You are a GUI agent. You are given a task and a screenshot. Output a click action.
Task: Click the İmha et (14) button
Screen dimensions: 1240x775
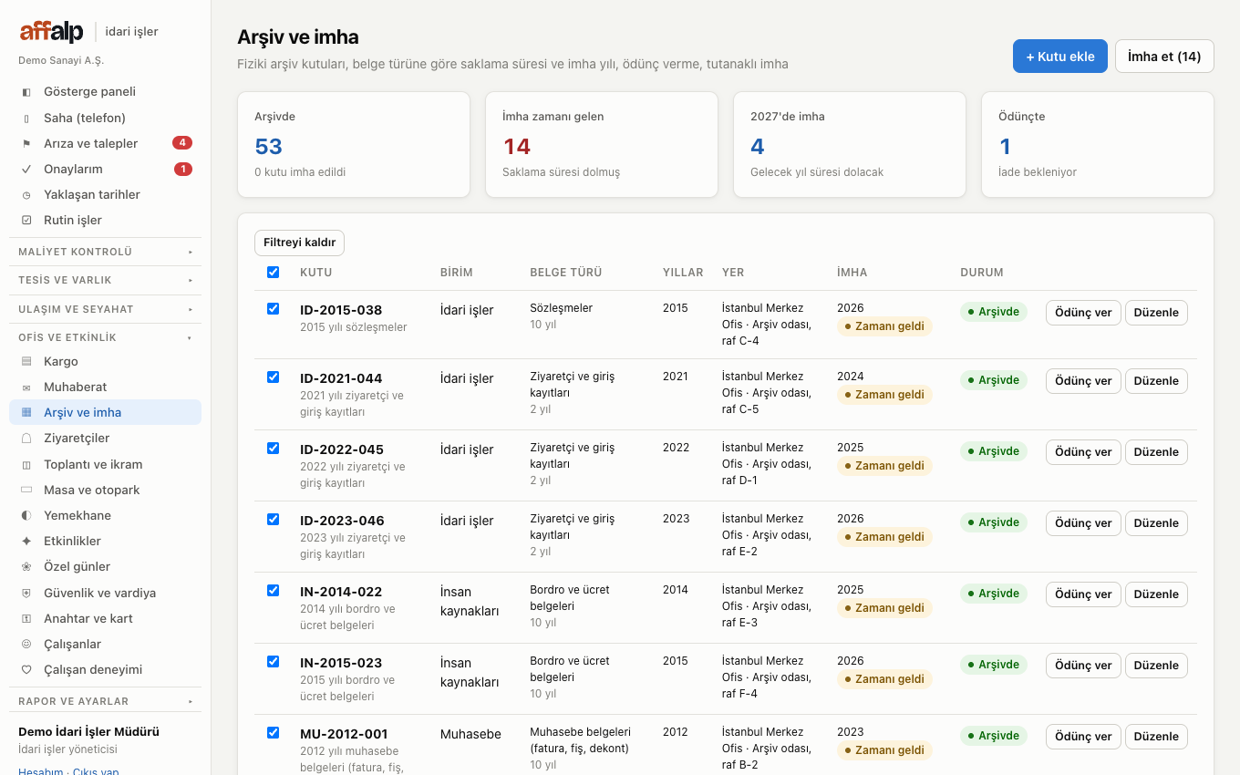click(1164, 57)
